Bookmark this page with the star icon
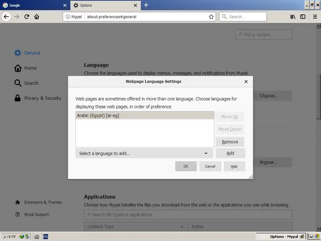Screen dimensions: 321x241 (x=211, y=17)
